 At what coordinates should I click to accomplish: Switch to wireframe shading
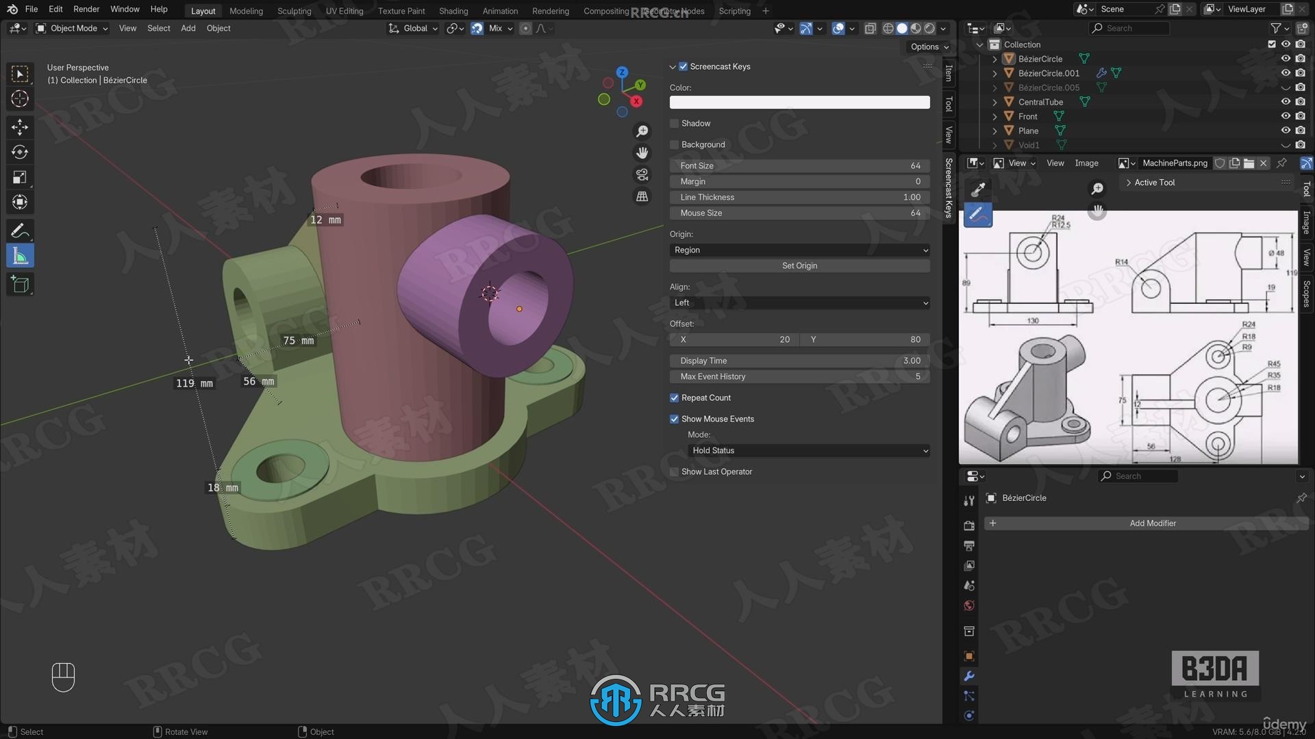point(888,28)
